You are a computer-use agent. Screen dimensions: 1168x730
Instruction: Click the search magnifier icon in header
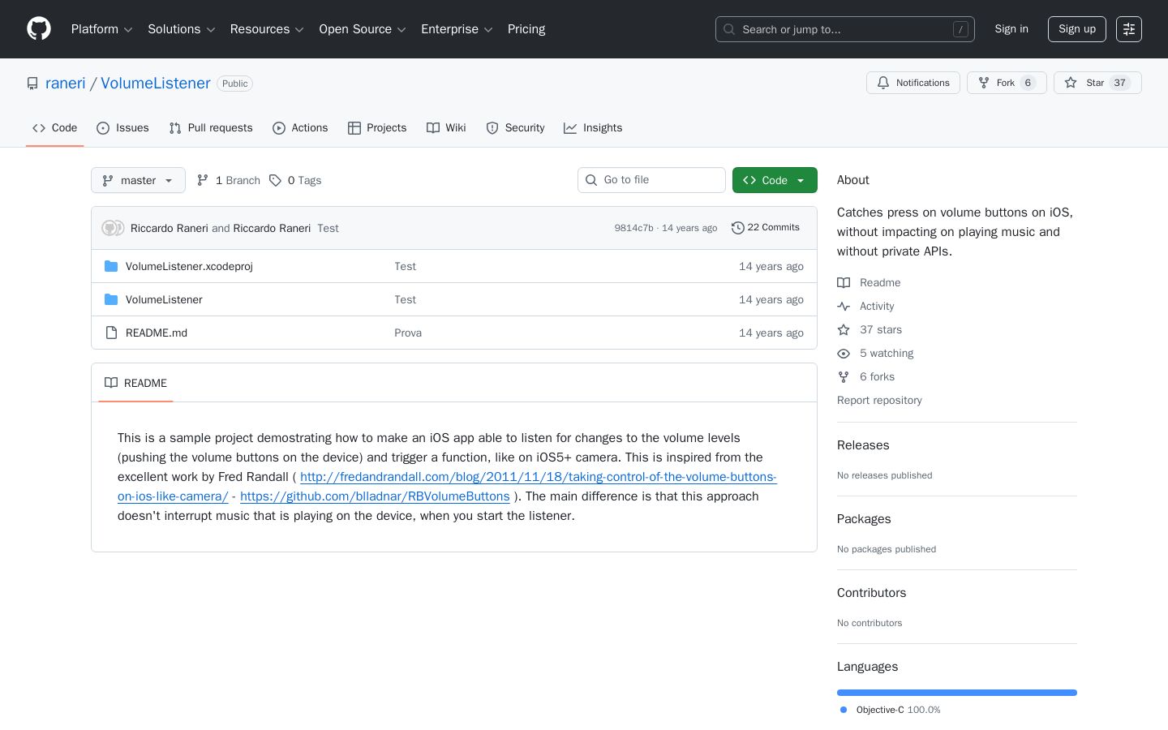coord(729,29)
